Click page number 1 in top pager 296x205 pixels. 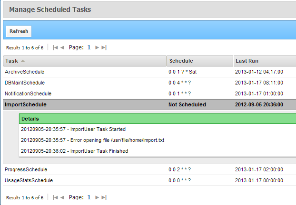pos(89,47)
